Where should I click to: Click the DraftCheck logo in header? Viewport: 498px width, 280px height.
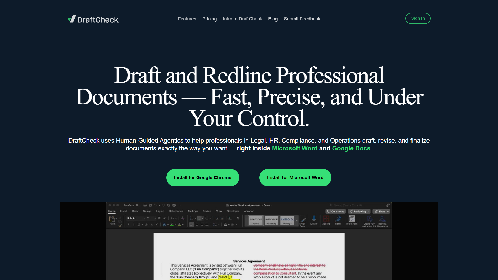click(x=93, y=19)
